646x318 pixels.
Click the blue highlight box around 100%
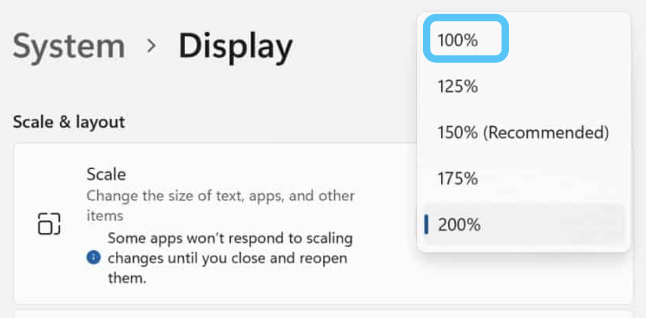coord(505,40)
